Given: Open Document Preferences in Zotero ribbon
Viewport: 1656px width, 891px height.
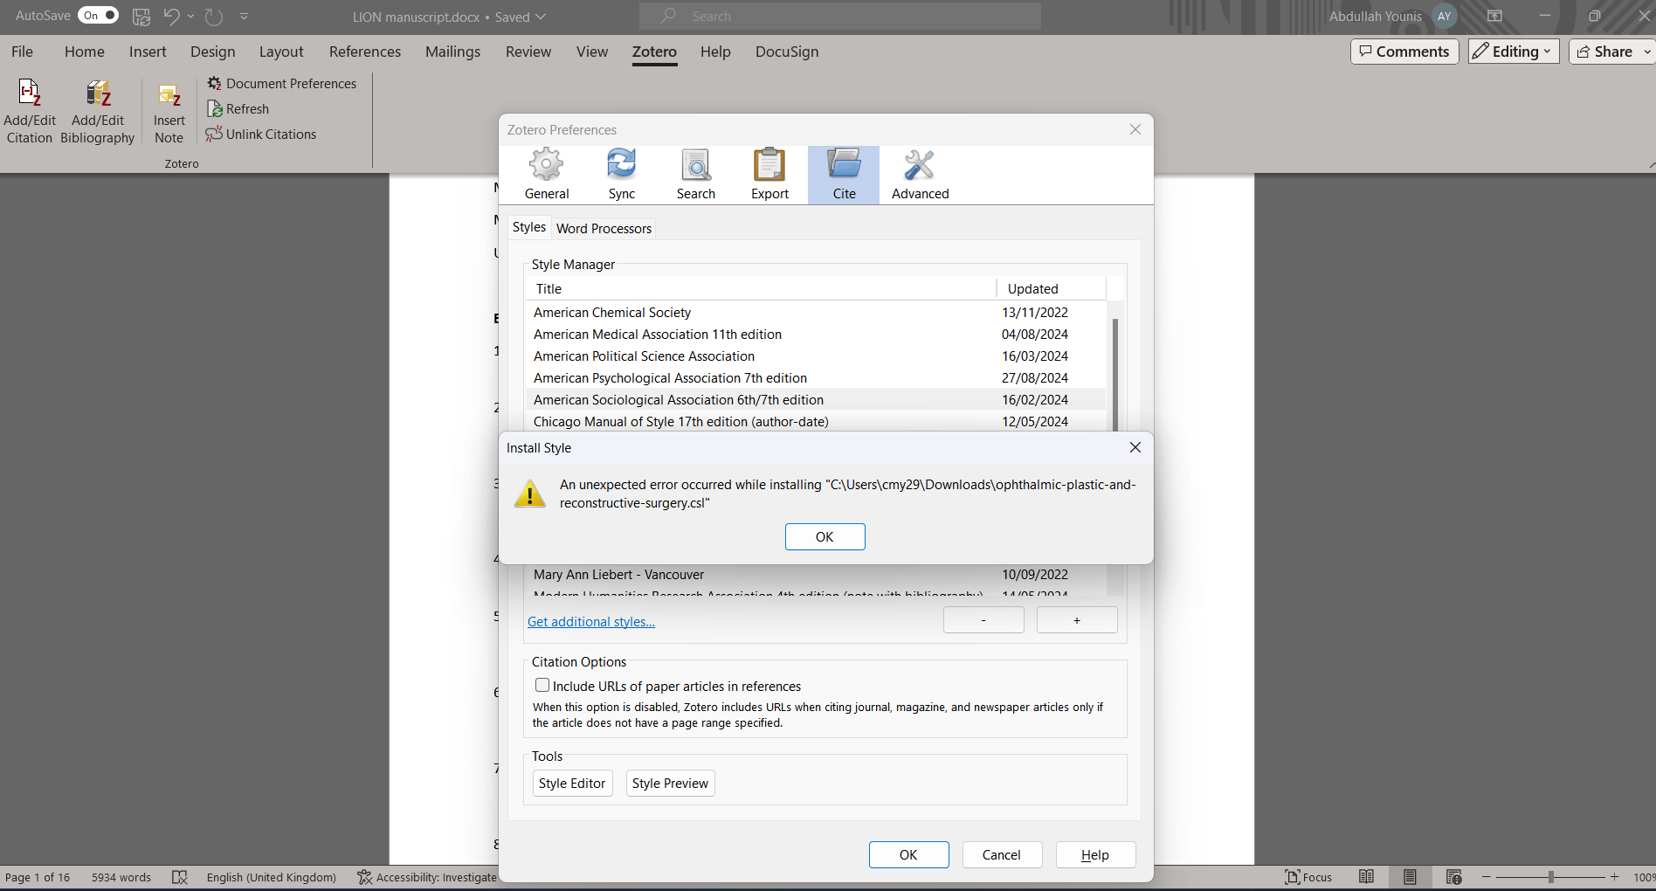Looking at the screenshot, I should pyautogui.click(x=282, y=84).
